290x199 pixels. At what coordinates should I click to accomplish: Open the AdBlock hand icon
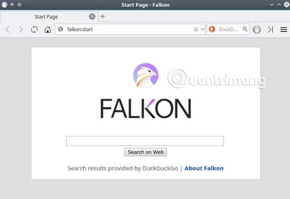257,29
